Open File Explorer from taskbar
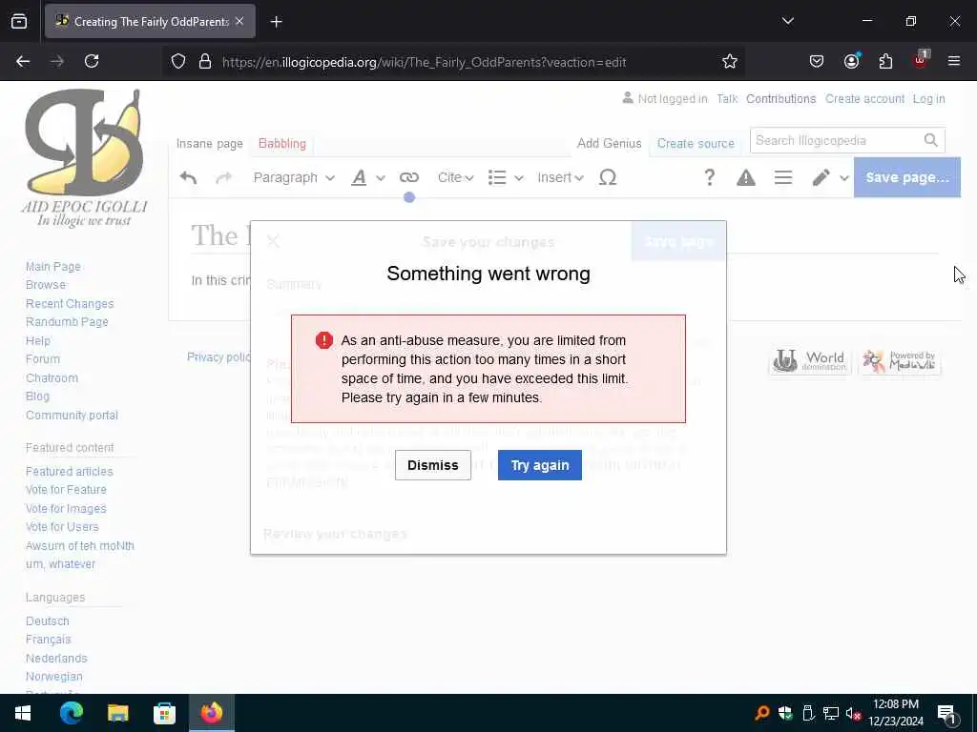Image resolution: width=977 pixels, height=732 pixels. pyautogui.click(x=117, y=713)
